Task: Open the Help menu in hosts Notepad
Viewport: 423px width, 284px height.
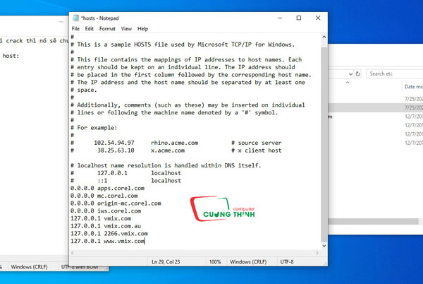Action: 142,29
